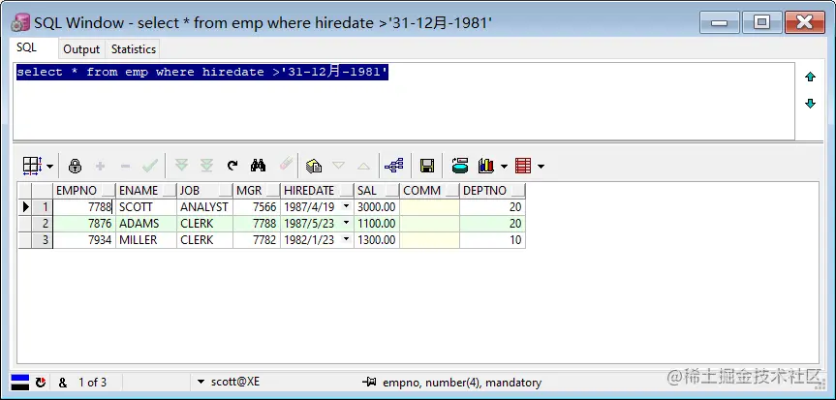
Task: Click the 1300.00 salary cell
Action: coord(377,240)
